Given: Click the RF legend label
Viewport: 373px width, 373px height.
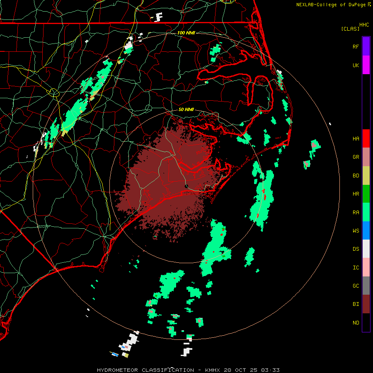Looking at the screenshot, I should click(356, 46).
